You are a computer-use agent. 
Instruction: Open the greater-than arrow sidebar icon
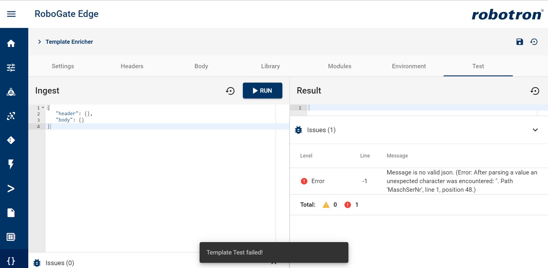[x=11, y=189]
